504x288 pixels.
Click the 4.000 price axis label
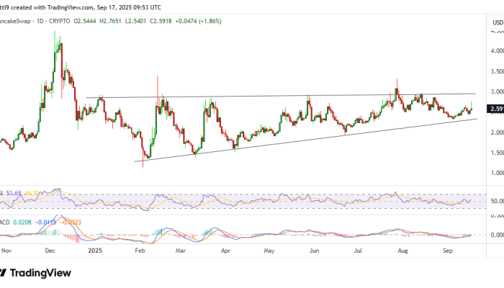pos(495,51)
